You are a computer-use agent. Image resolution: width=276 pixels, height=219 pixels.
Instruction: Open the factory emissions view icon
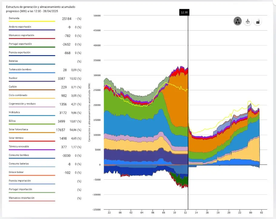258,22
